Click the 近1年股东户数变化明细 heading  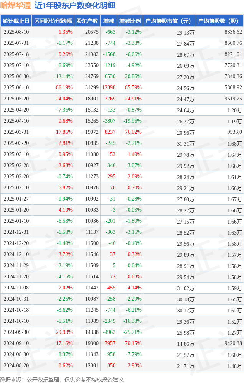click(75, 5)
